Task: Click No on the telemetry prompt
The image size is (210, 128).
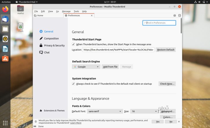Action: (x=171, y=122)
